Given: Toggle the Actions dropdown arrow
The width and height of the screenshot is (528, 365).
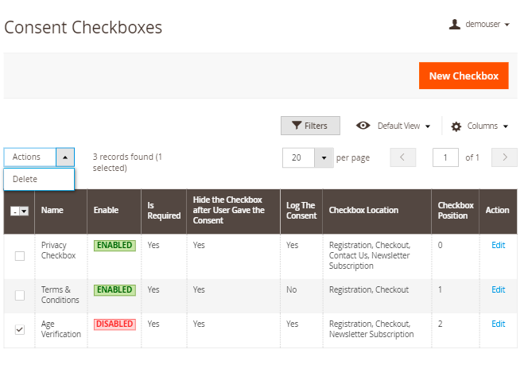Looking at the screenshot, I should (x=65, y=157).
